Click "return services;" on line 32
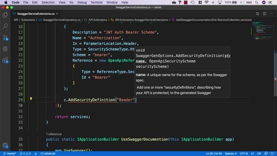This screenshot has width=277, height=156. tap(72, 117)
